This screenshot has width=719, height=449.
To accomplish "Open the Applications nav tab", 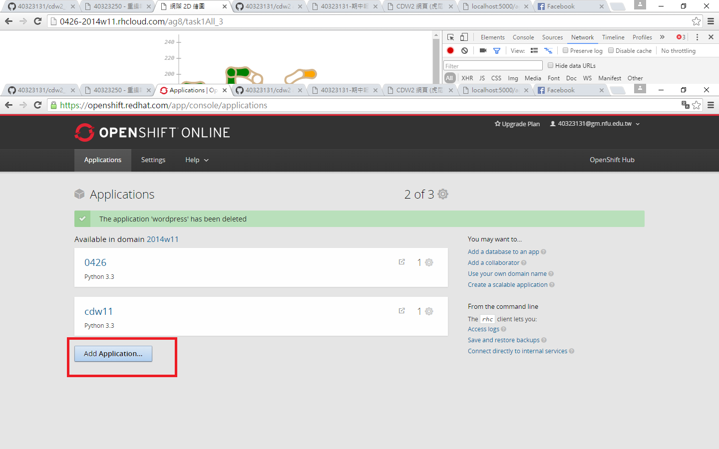I will point(103,160).
